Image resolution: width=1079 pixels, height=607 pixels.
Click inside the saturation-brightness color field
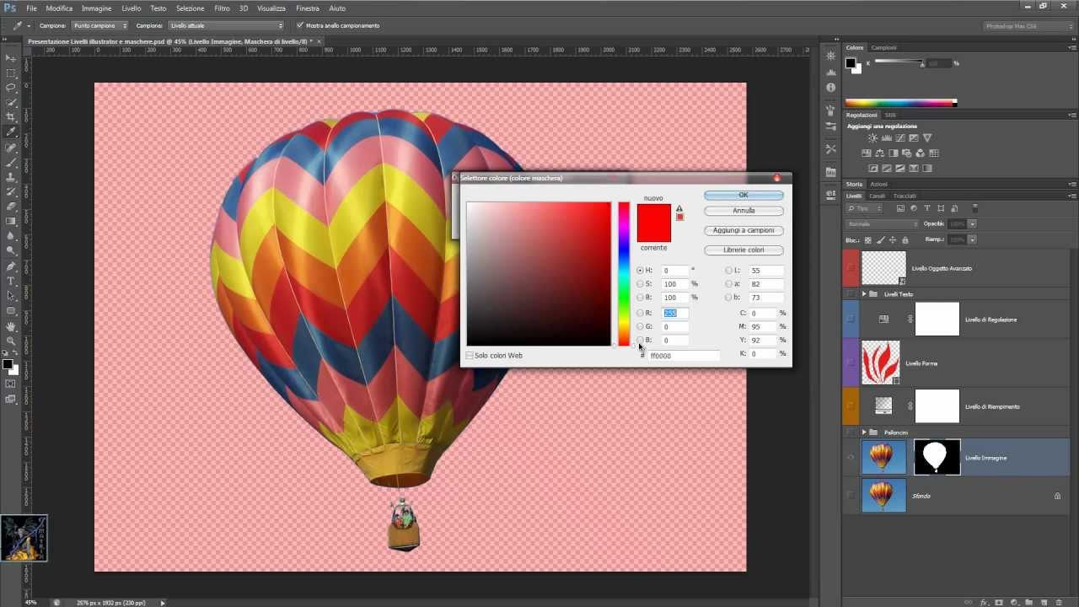click(539, 274)
